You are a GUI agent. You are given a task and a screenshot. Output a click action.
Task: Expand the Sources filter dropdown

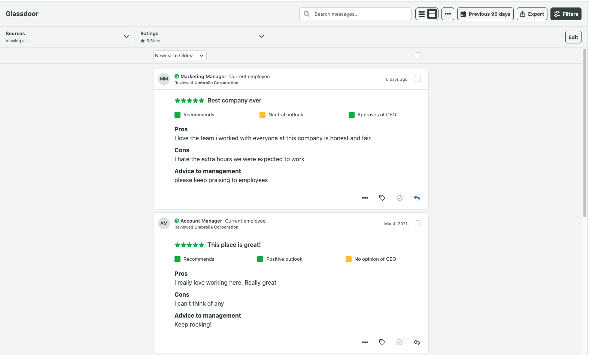coord(126,37)
